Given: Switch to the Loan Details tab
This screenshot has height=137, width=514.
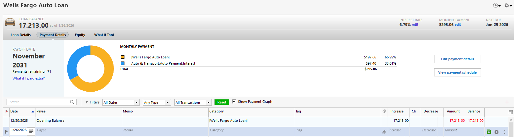Looking at the screenshot, I should pos(21,35).
